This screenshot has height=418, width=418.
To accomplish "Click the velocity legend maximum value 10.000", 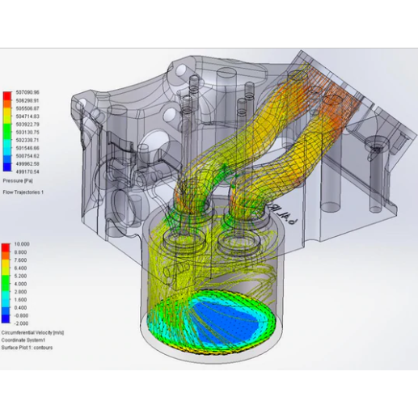I will (x=22, y=244).
